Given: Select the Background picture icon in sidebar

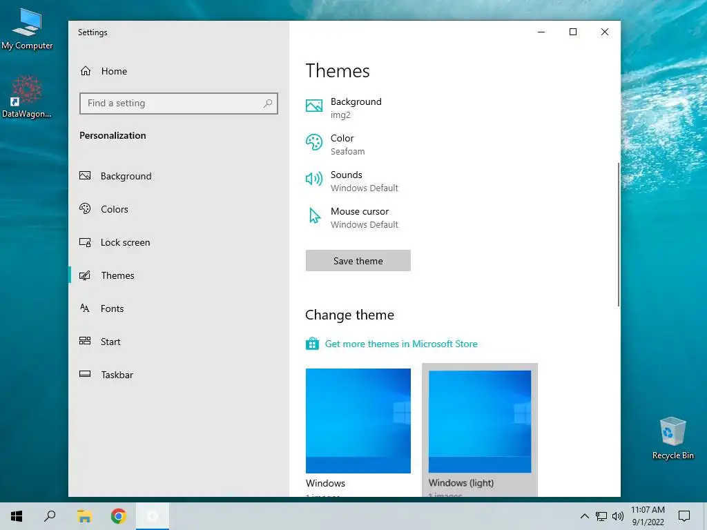Looking at the screenshot, I should [85, 176].
